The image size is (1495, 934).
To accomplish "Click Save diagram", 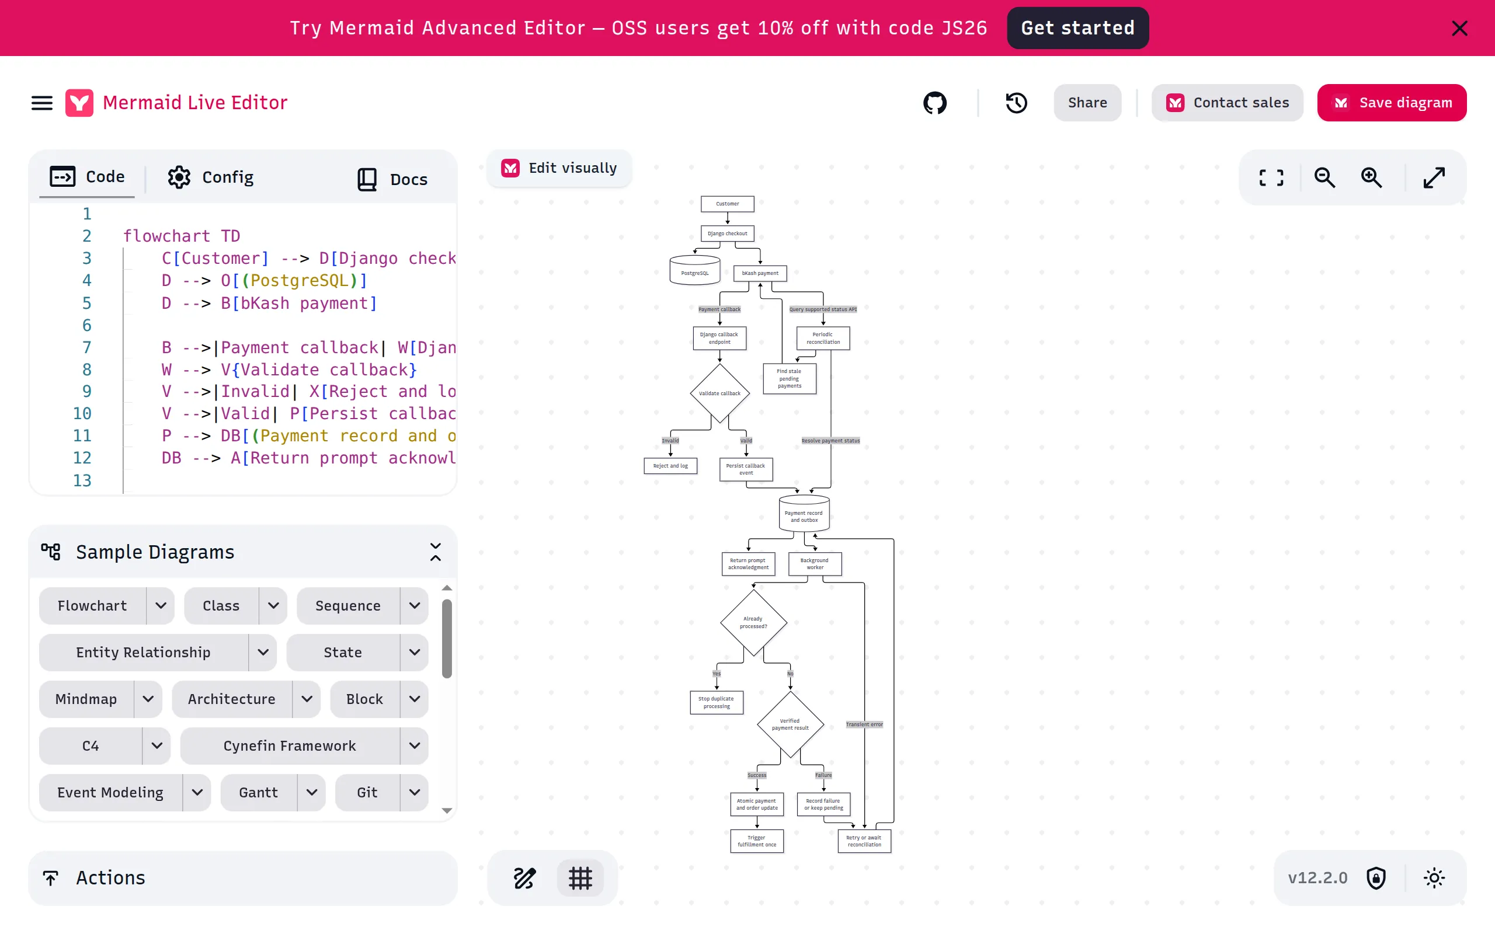I will coord(1391,103).
